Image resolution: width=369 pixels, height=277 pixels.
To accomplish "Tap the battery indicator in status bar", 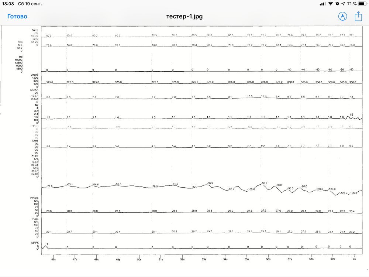I will [x=362, y=4].
